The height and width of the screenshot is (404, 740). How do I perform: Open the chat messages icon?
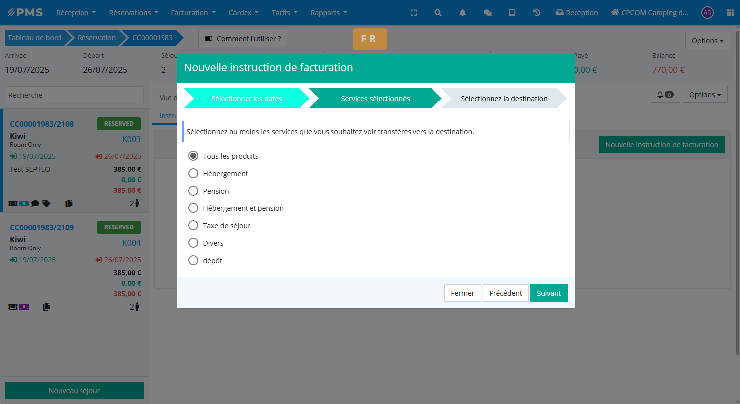point(488,13)
